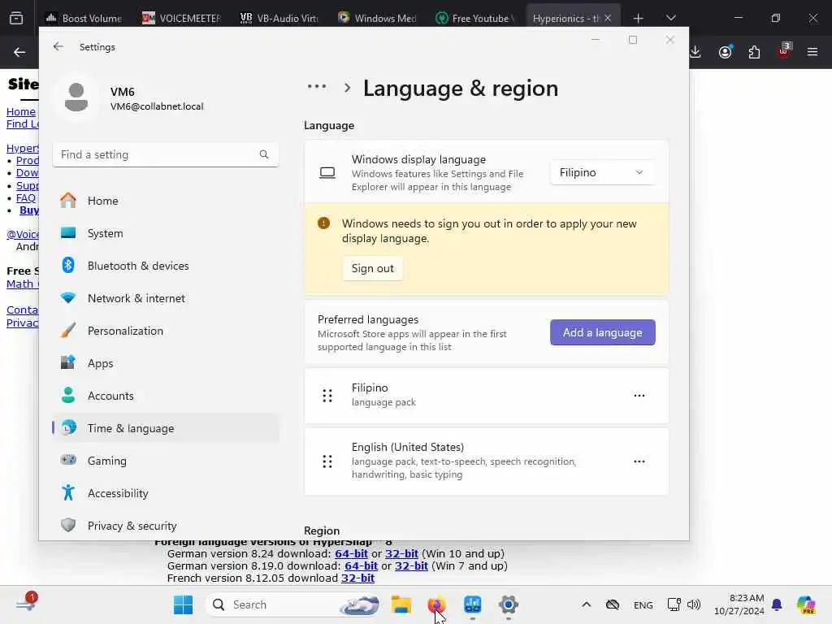Viewport: 832px width, 624px height.
Task: Open browser recent tabs view icon
Action: [x=16, y=18]
